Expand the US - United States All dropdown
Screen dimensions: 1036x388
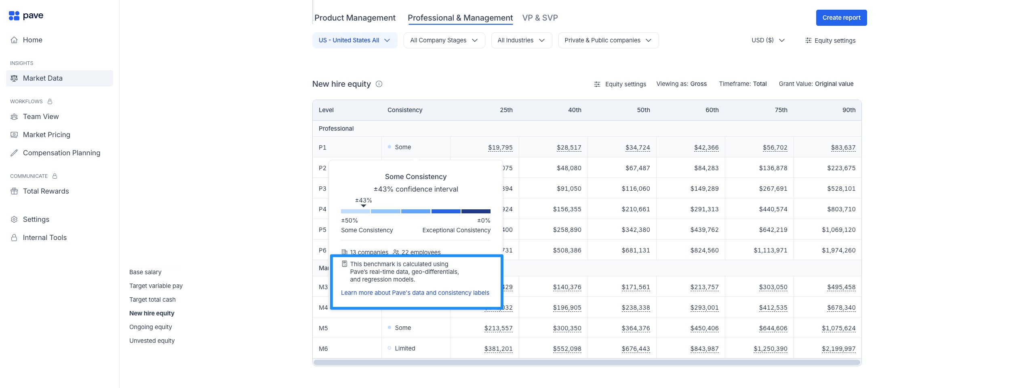[x=354, y=40]
